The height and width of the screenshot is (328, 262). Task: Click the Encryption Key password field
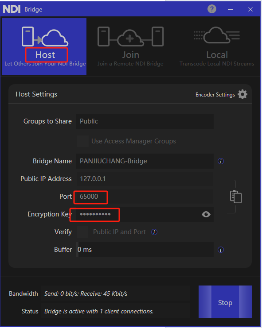tap(145, 214)
